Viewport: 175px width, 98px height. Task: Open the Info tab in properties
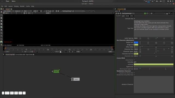[x=132, y=16]
